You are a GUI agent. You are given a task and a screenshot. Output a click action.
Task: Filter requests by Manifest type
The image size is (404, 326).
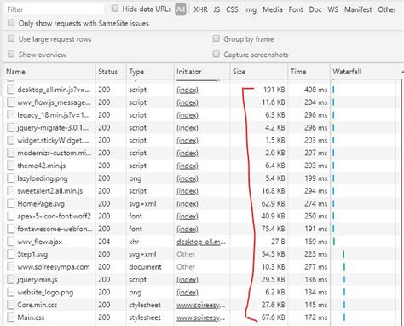point(358,9)
